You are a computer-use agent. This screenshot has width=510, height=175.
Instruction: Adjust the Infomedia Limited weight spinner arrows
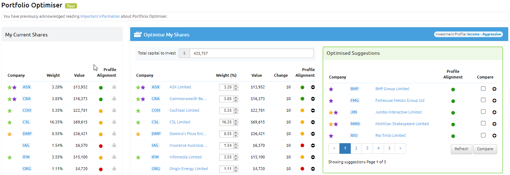[x=236, y=157]
